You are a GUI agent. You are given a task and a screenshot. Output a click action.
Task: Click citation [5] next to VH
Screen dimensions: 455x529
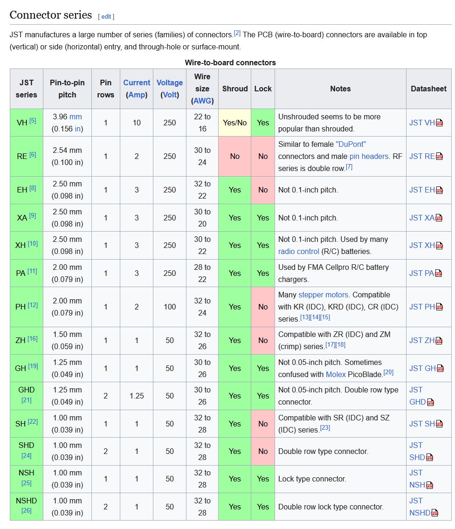click(x=33, y=121)
